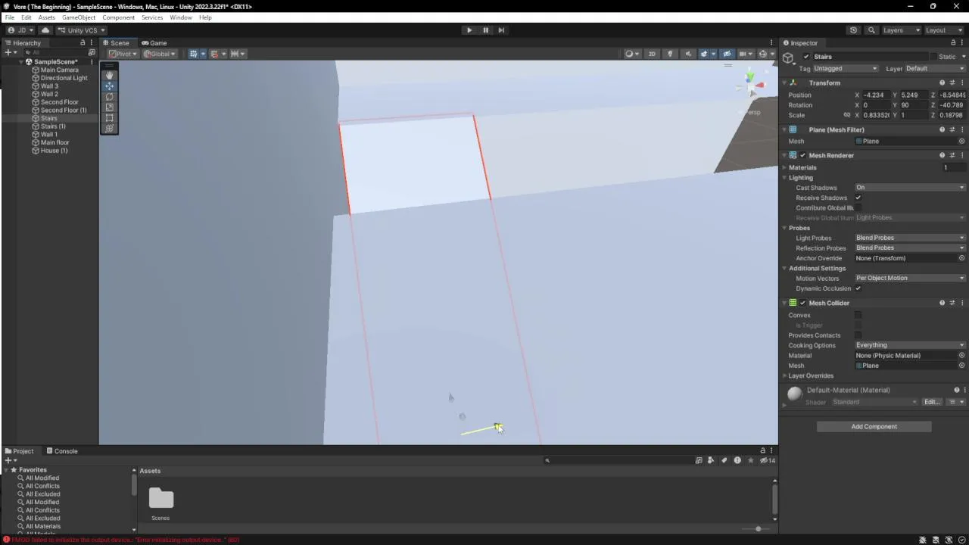Toggle hidden packages visibility (14) icon
Image resolution: width=969 pixels, height=545 pixels.
(x=768, y=460)
